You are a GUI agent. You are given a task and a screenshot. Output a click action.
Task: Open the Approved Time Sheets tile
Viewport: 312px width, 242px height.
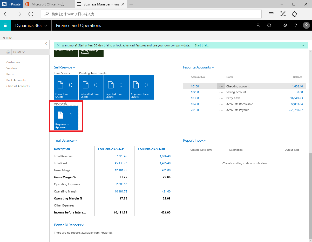click(142, 87)
